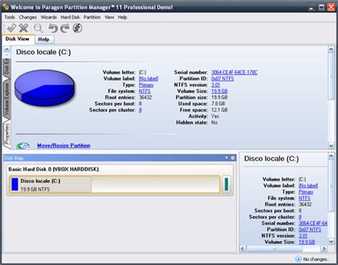
Task: Click the 3.01 NTFS version link in top panel
Action: (215, 85)
